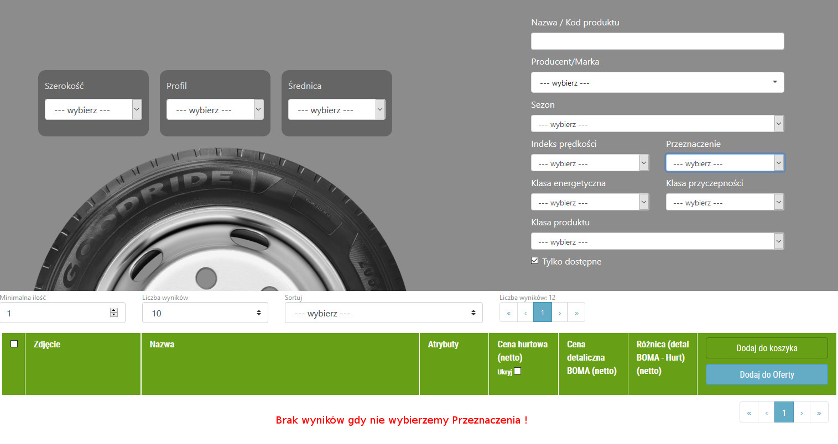Click previous page arrow in top pagination
The width and height of the screenshot is (838, 444).
click(x=525, y=313)
